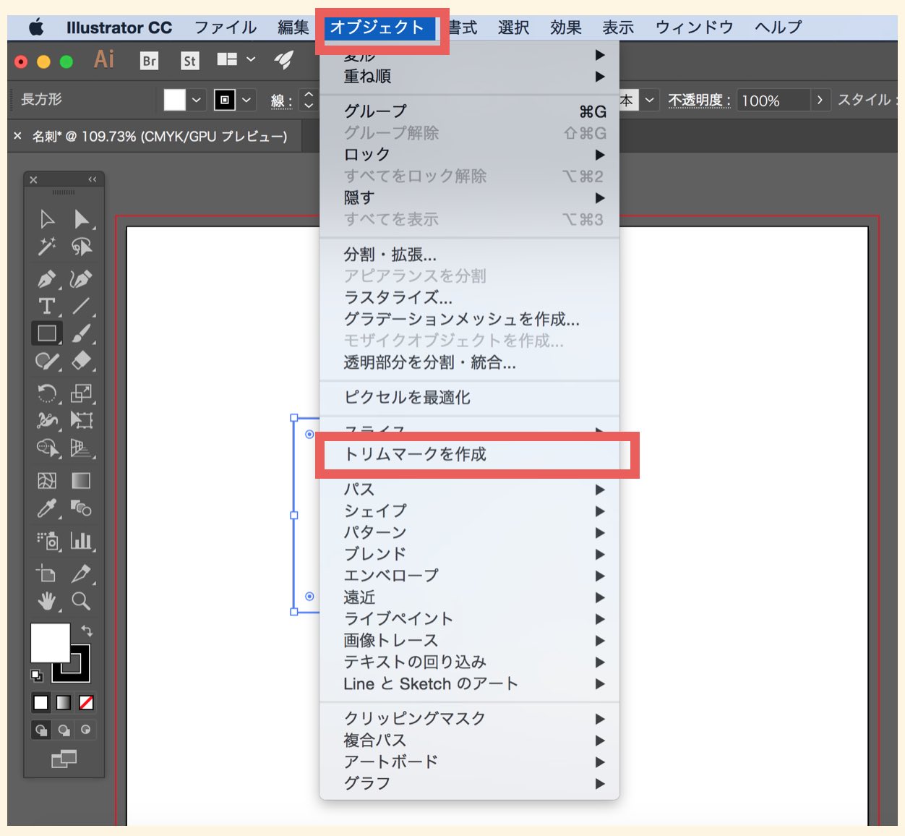This screenshot has width=905, height=836.
Task: Set paint mode to Gradient
Action: (64, 702)
